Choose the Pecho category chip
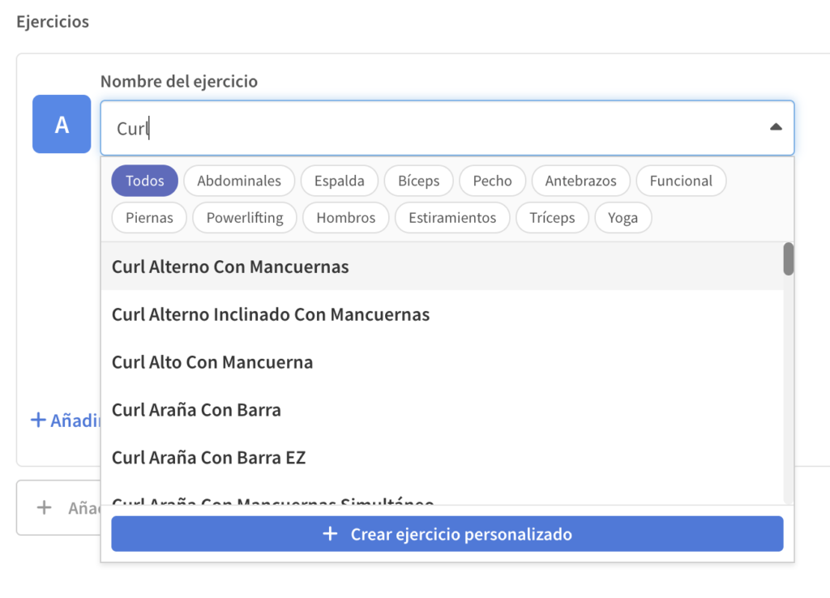 tap(492, 181)
